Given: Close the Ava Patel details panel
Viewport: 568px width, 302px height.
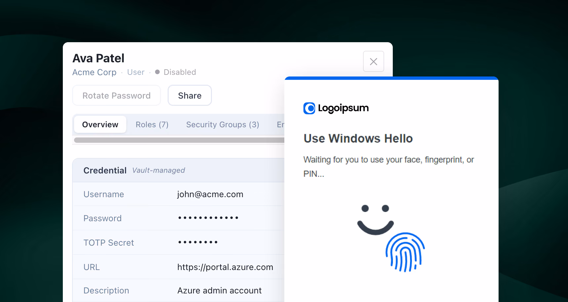Looking at the screenshot, I should coord(373,61).
